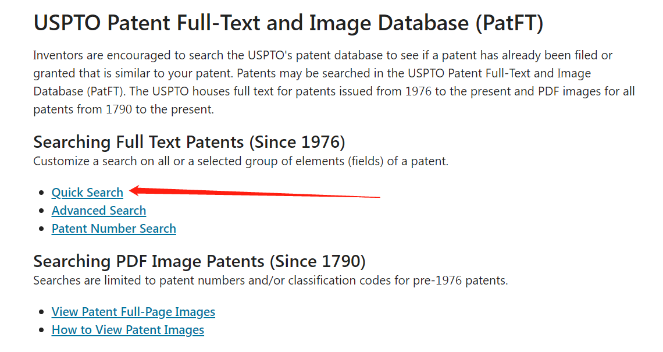Screen dimensions: 663x352
Task: Click the 'Customize a search' description line
Action: [x=241, y=161]
